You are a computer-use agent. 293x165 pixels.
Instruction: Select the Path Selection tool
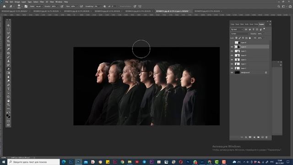[x=8, y=93]
